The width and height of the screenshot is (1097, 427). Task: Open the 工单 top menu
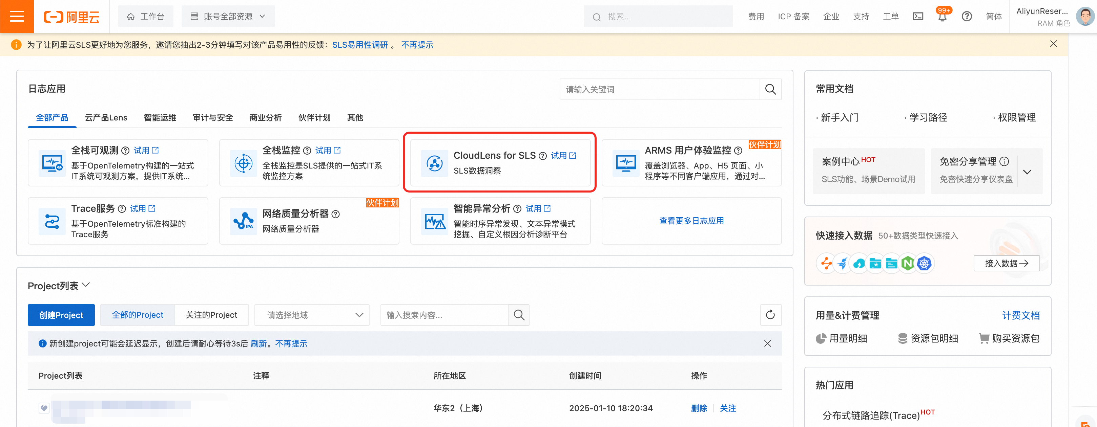point(890,17)
